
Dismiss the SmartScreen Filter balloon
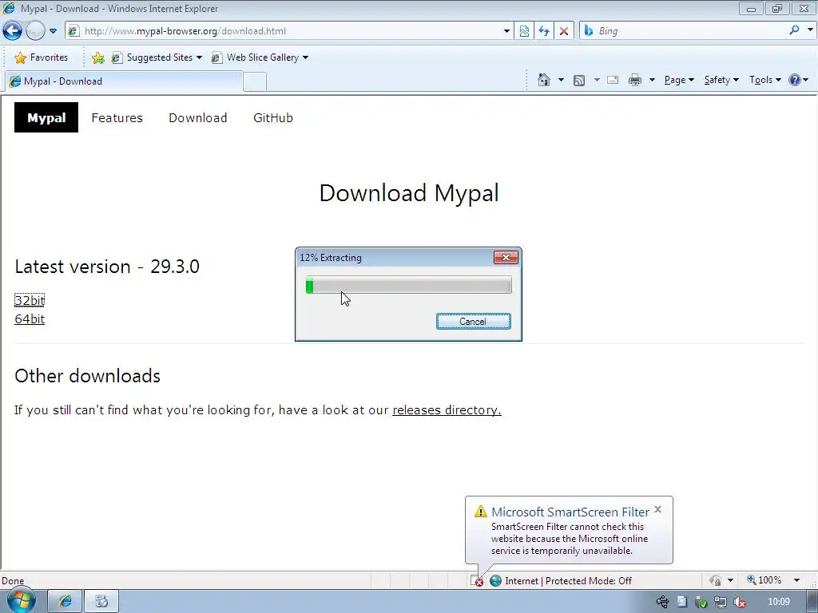(658, 510)
